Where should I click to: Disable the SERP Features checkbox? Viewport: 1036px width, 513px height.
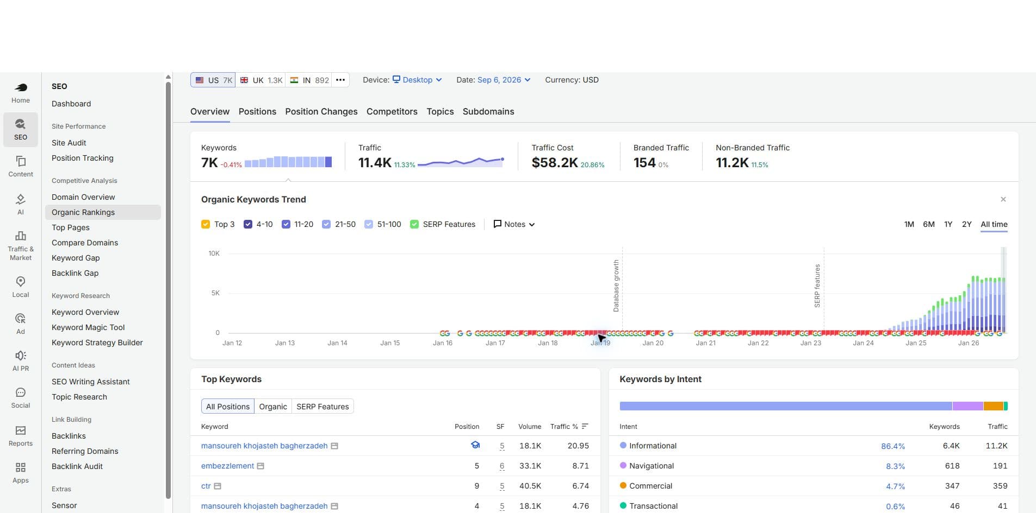pyautogui.click(x=414, y=224)
